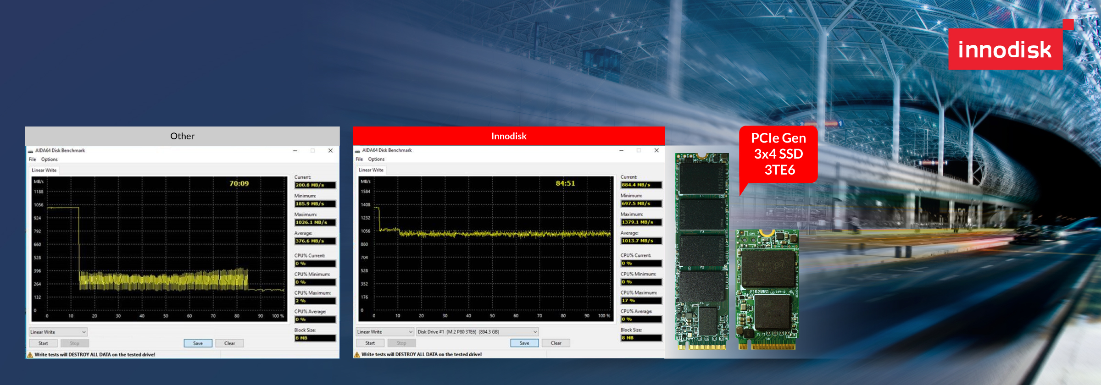
Task: Click Save button in Other window
Action: pos(198,343)
